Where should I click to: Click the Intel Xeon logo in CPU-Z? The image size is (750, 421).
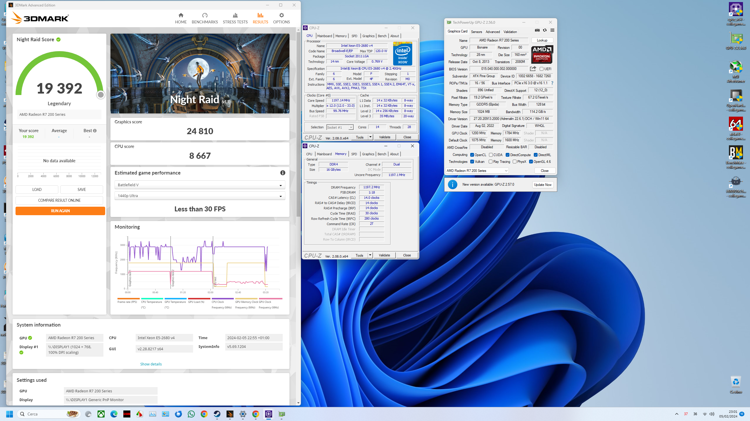(x=403, y=54)
